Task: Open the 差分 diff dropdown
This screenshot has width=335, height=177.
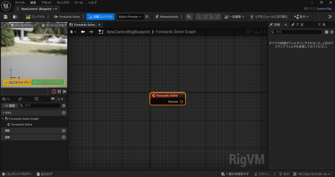Action: 301,17
